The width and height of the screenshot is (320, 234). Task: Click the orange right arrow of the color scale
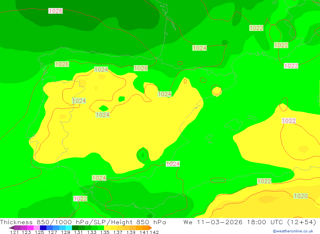click(x=150, y=228)
